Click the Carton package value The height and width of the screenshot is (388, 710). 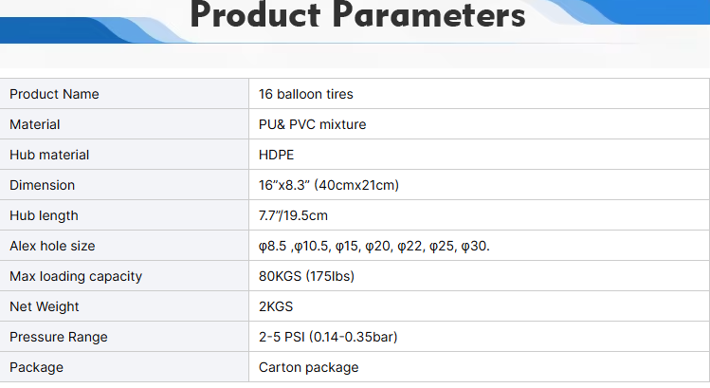click(x=308, y=367)
